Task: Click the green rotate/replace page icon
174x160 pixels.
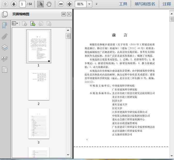Action: (x=33, y=23)
